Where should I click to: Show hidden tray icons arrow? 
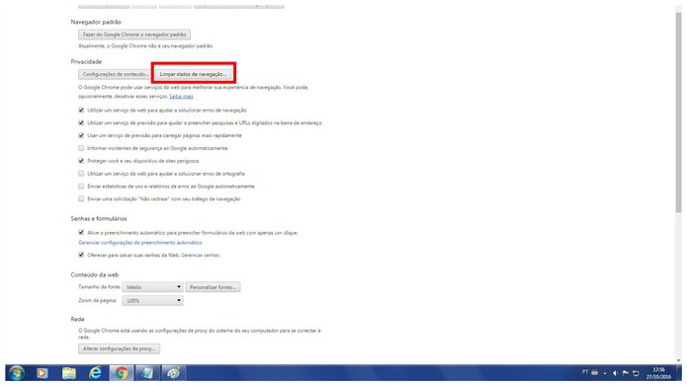(x=605, y=373)
